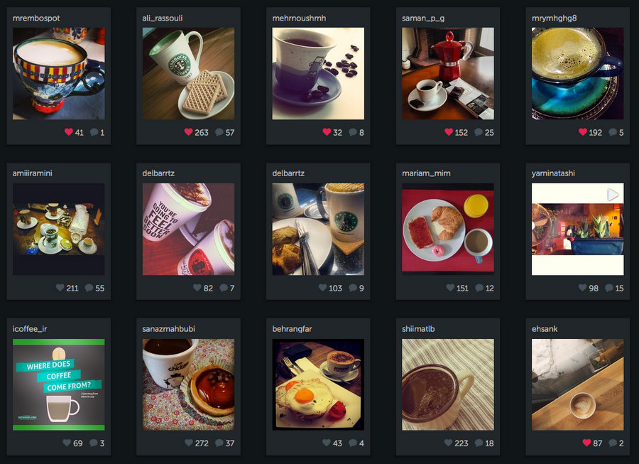The width and height of the screenshot is (639, 464).
Task: Click heart icon on sanazmahbubi's post
Action: (189, 443)
